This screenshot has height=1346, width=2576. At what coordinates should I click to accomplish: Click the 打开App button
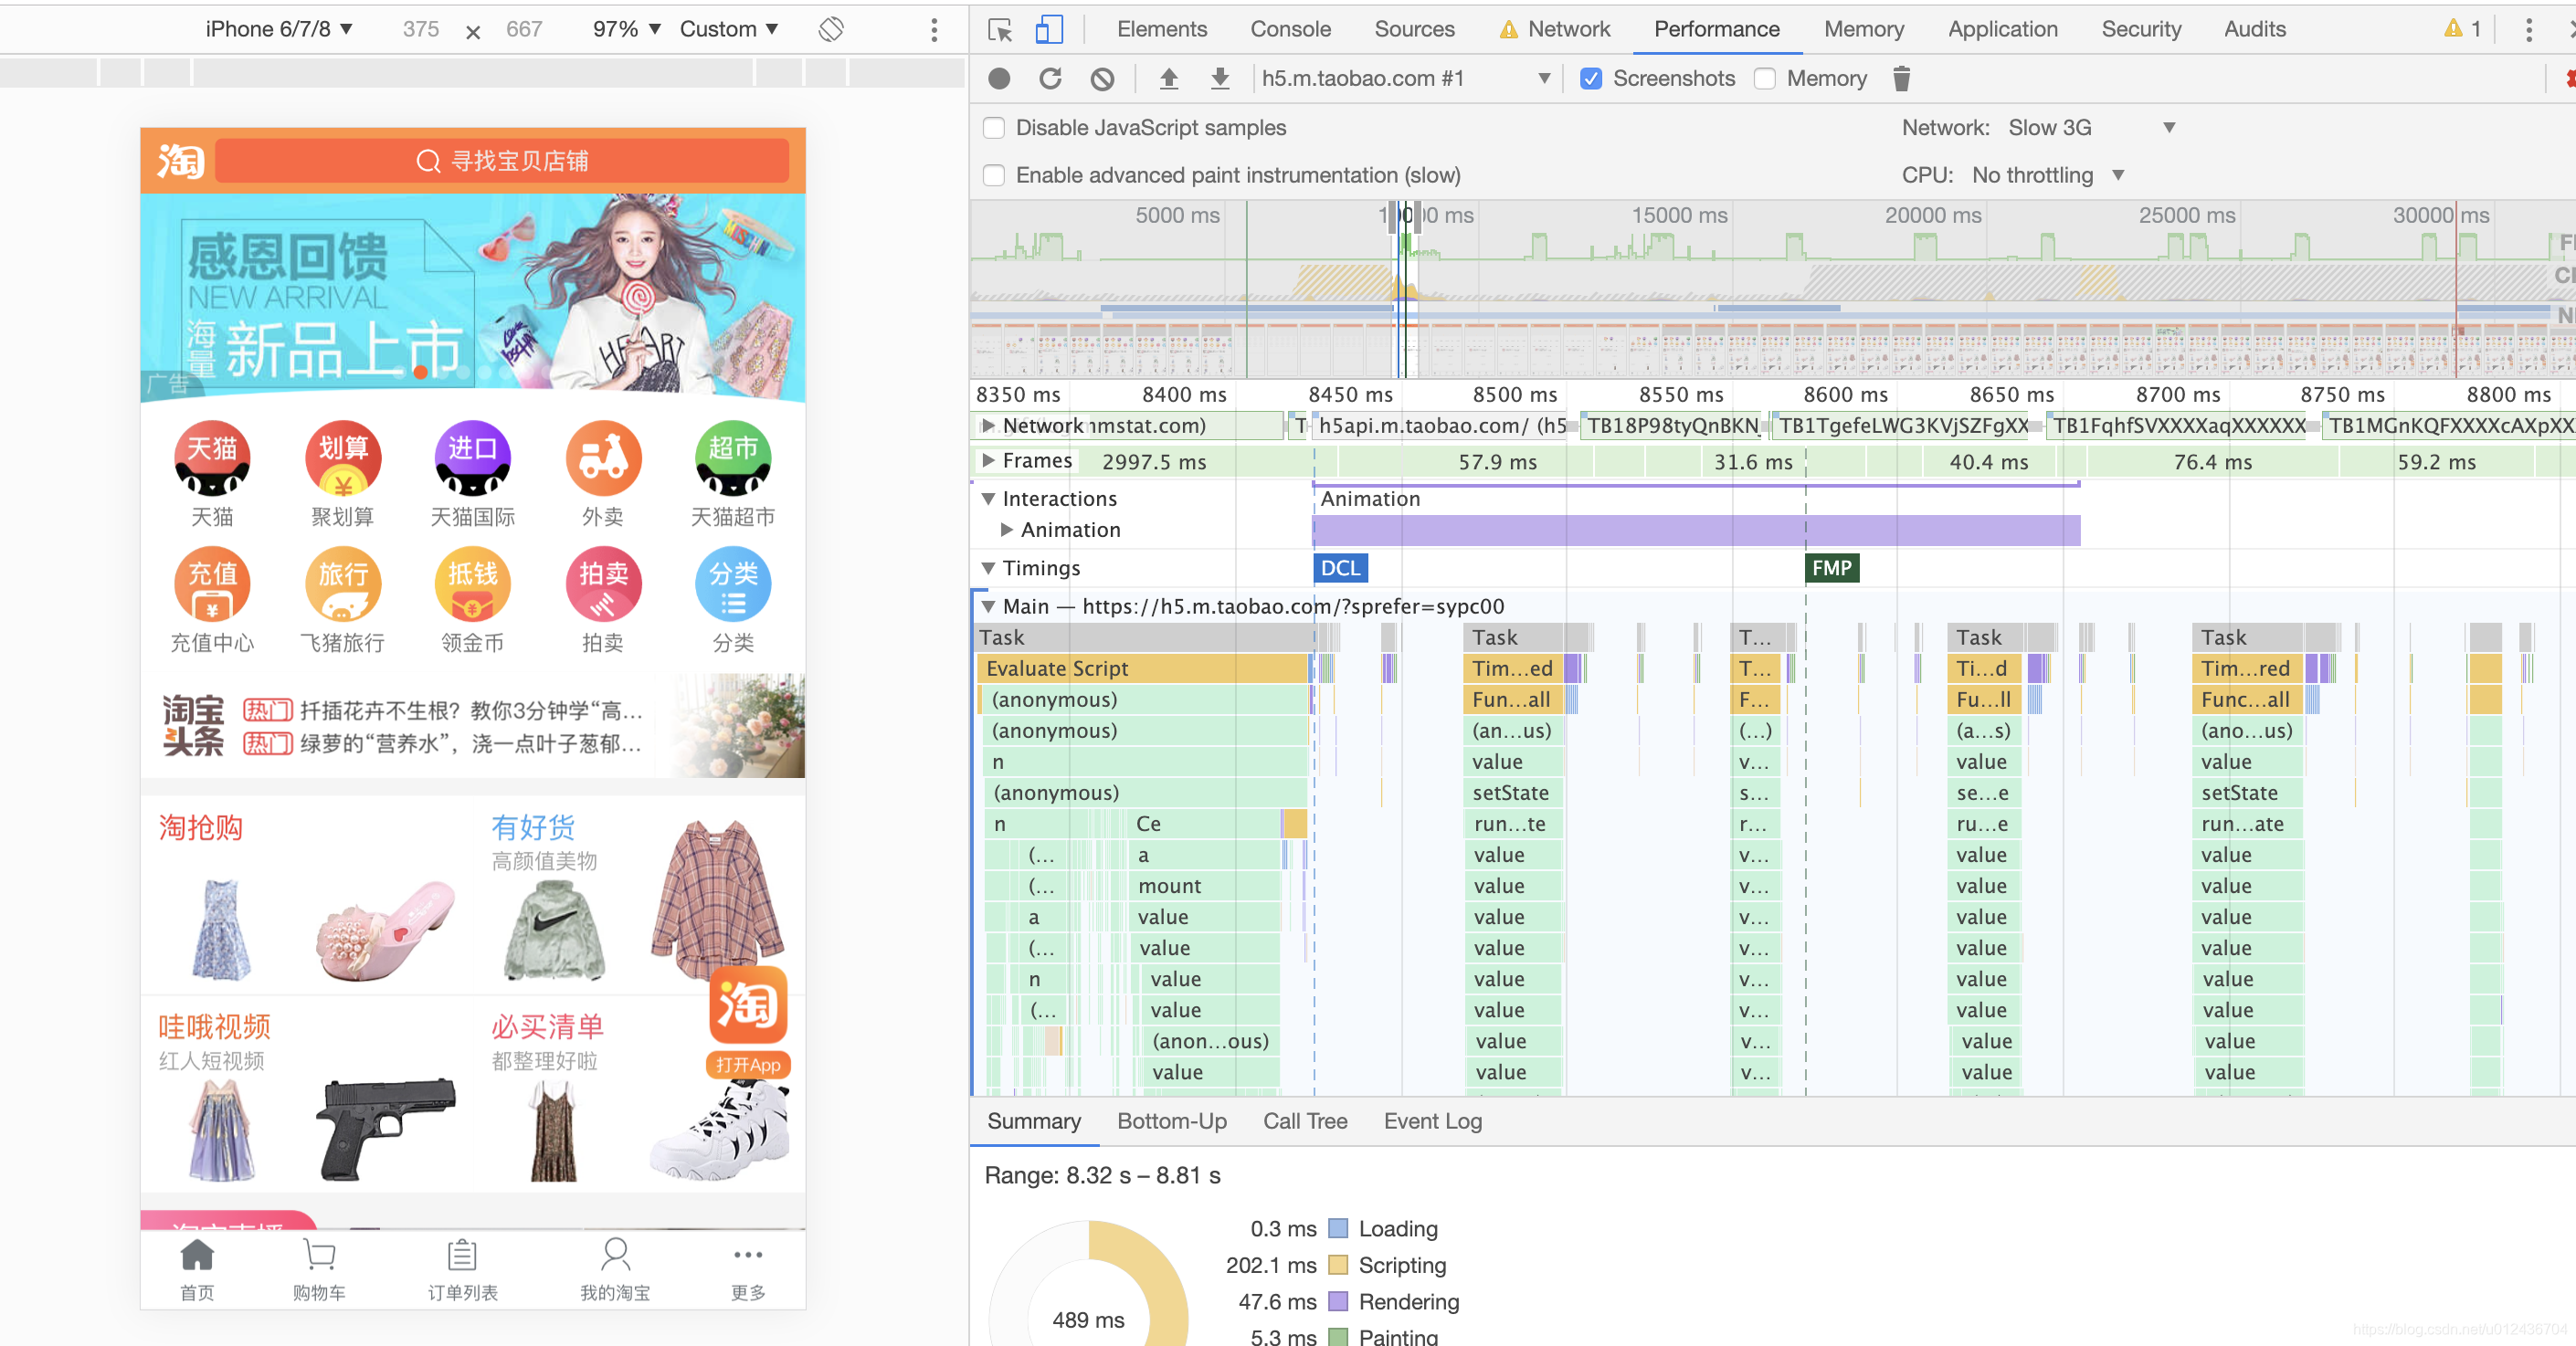[x=748, y=1065]
